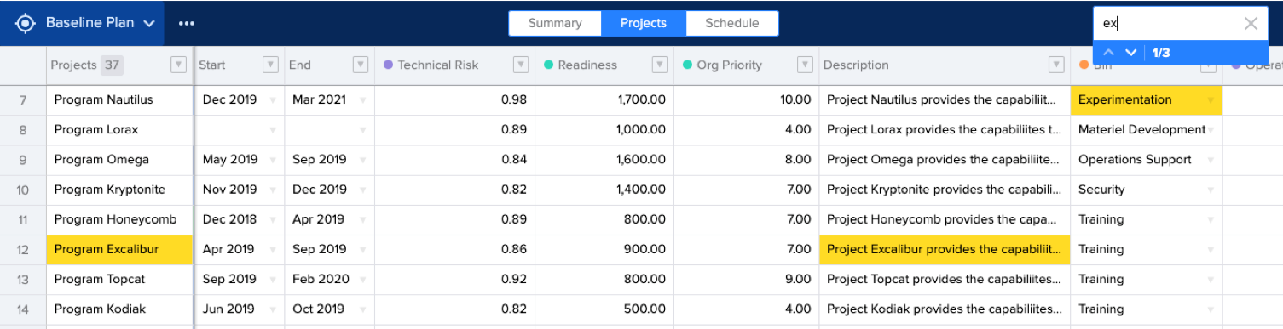Open Start date dropdown for Program Omega
Viewport: 1283px width, 329px height.
click(273, 160)
